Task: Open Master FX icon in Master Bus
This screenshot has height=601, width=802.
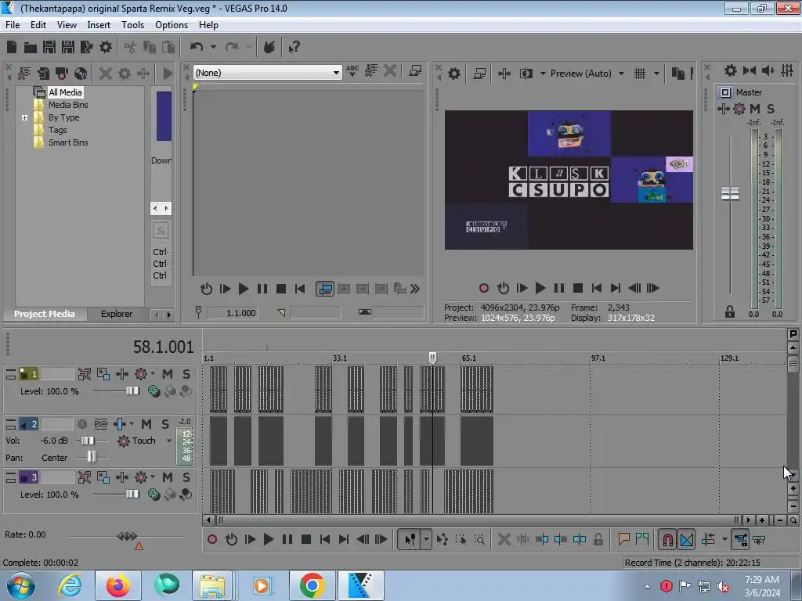Action: tap(723, 108)
